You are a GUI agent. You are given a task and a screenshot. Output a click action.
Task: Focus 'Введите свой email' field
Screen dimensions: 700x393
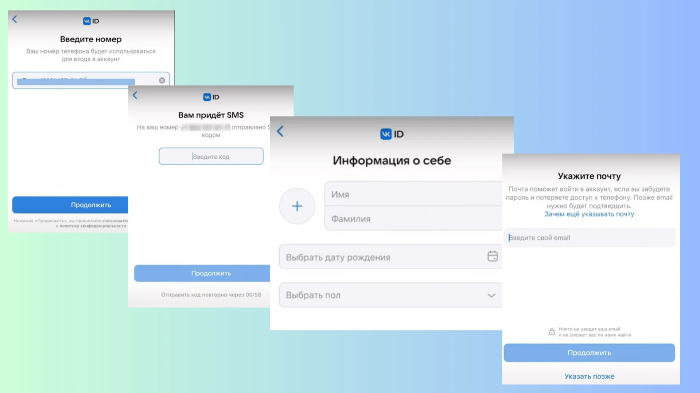click(x=589, y=238)
